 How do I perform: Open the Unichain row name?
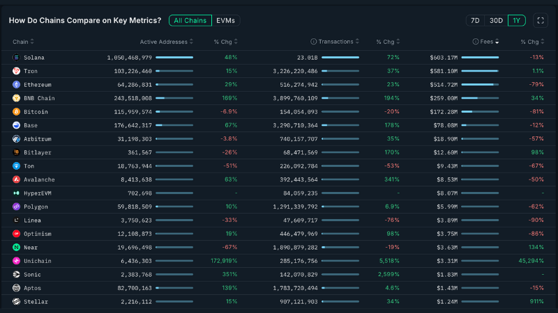tap(38, 261)
